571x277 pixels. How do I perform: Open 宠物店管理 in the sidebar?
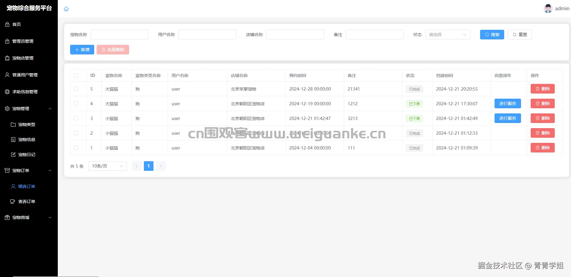[29, 58]
